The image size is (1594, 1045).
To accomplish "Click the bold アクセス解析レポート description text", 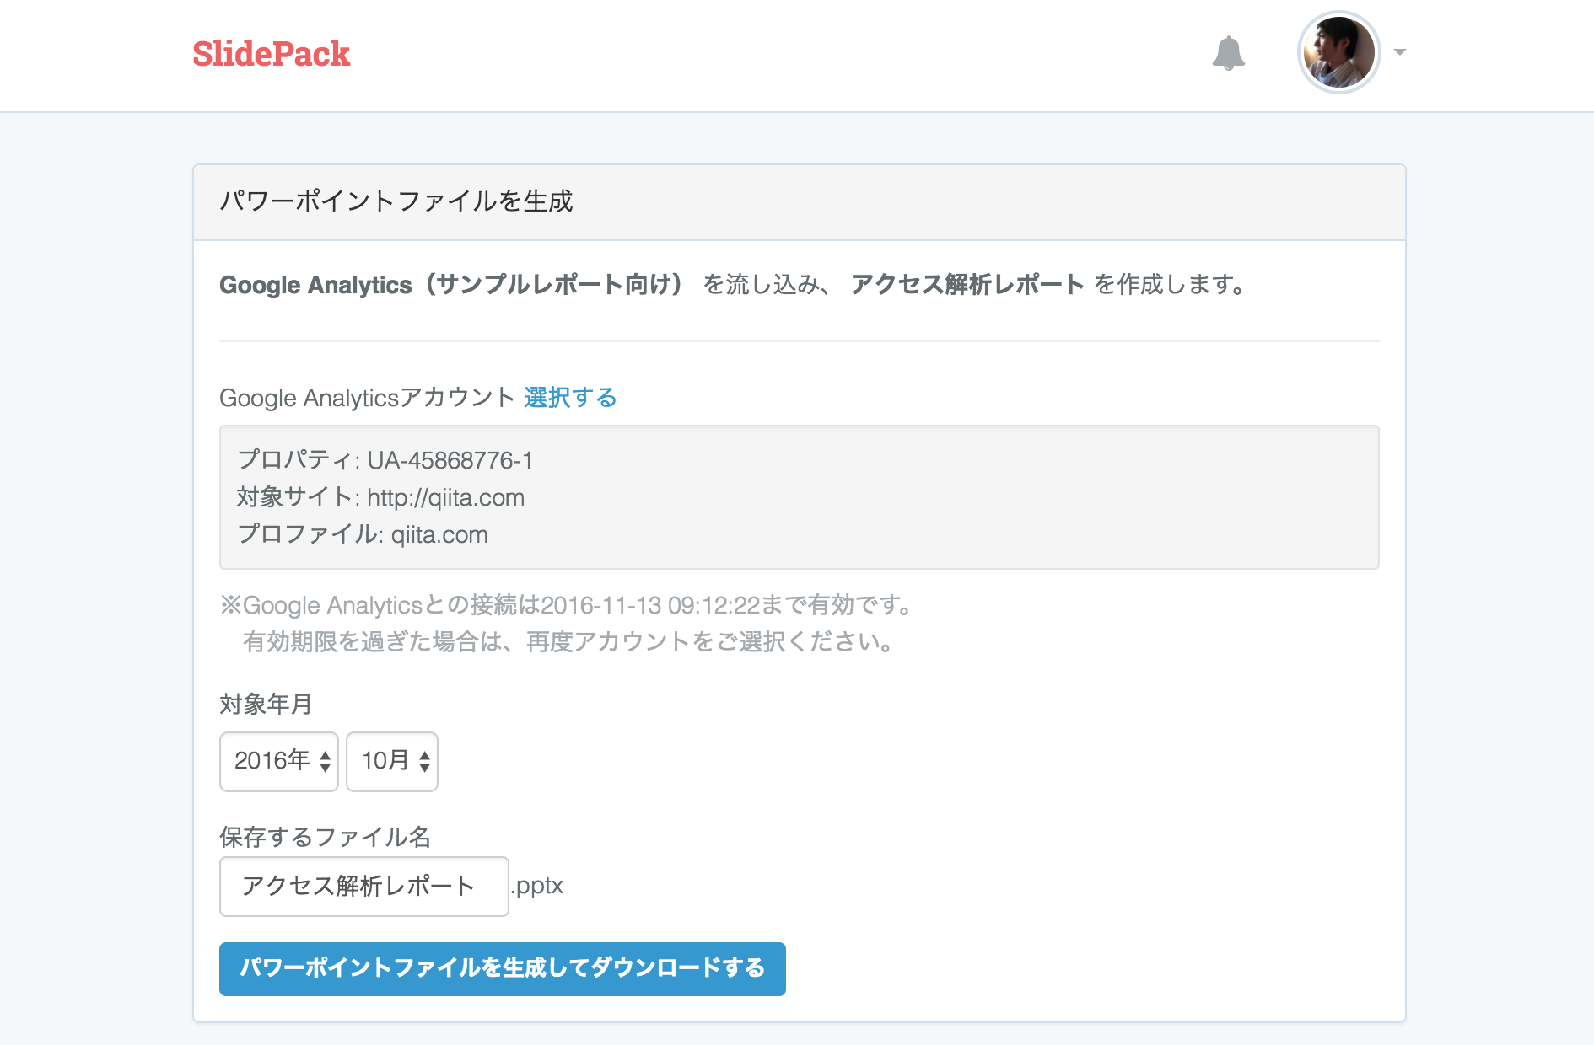I will tap(967, 285).
